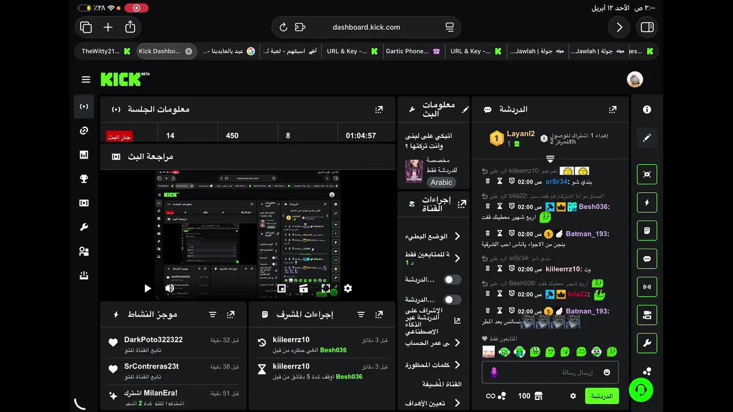This screenshot has height=412, width=733.
Task: Collapse the pinned gift leaderboard in chat
Action: pos(550,159)
